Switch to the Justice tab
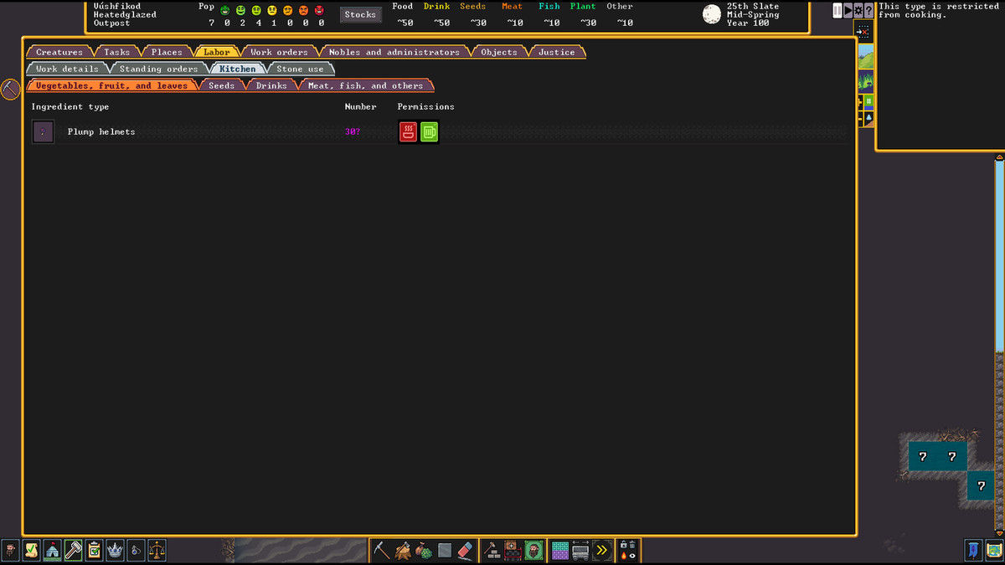This screenshot has height=565, width=1005. pos(557,52)
